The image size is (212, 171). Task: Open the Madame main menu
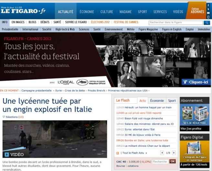(126, 12)
